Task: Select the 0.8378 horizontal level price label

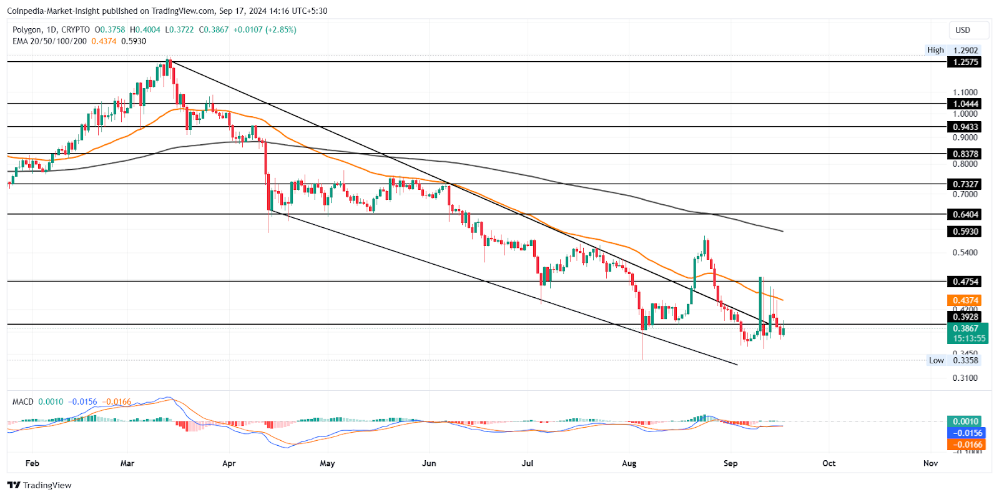Action: (x=964, y=154)
